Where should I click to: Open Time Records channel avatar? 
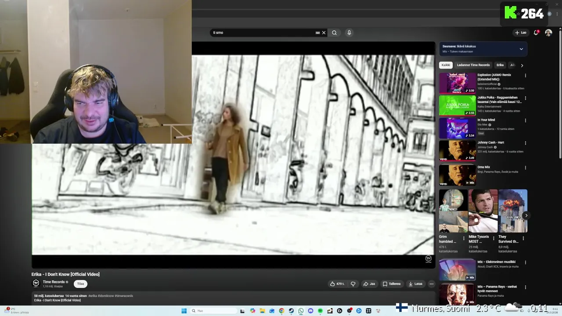[36, 284]
